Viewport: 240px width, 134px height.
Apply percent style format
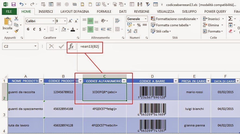pyautogui.click(x=139, y=25)
